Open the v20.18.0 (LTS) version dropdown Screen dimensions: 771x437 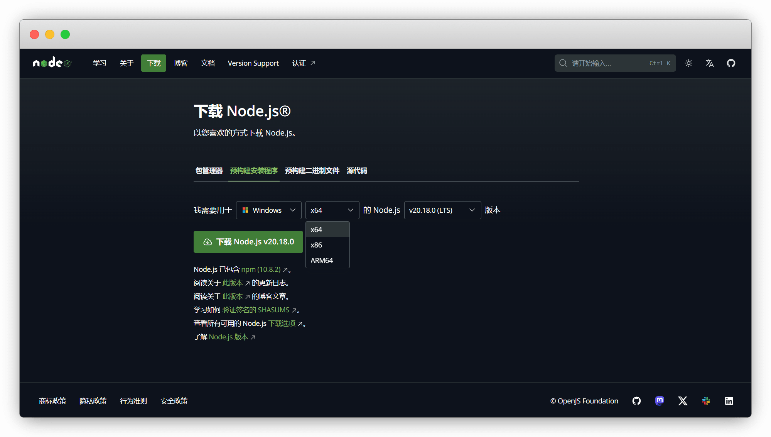tap(442, 210)
